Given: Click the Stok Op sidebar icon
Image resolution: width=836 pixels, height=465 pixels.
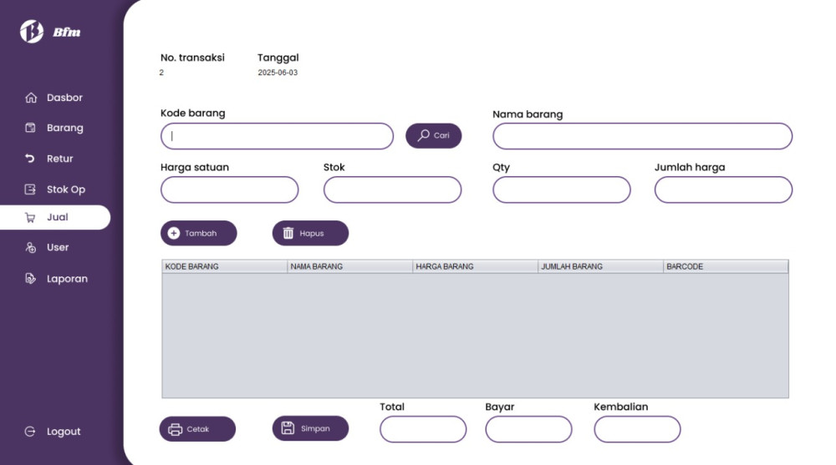Looking at the screenshot, I should coord(30,190).
